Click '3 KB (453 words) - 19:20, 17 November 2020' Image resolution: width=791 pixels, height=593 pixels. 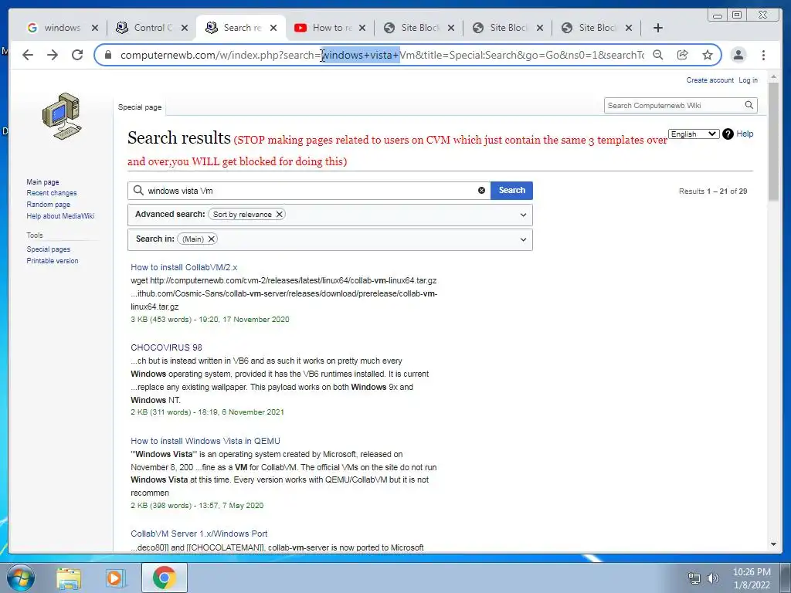coord(210,319)
